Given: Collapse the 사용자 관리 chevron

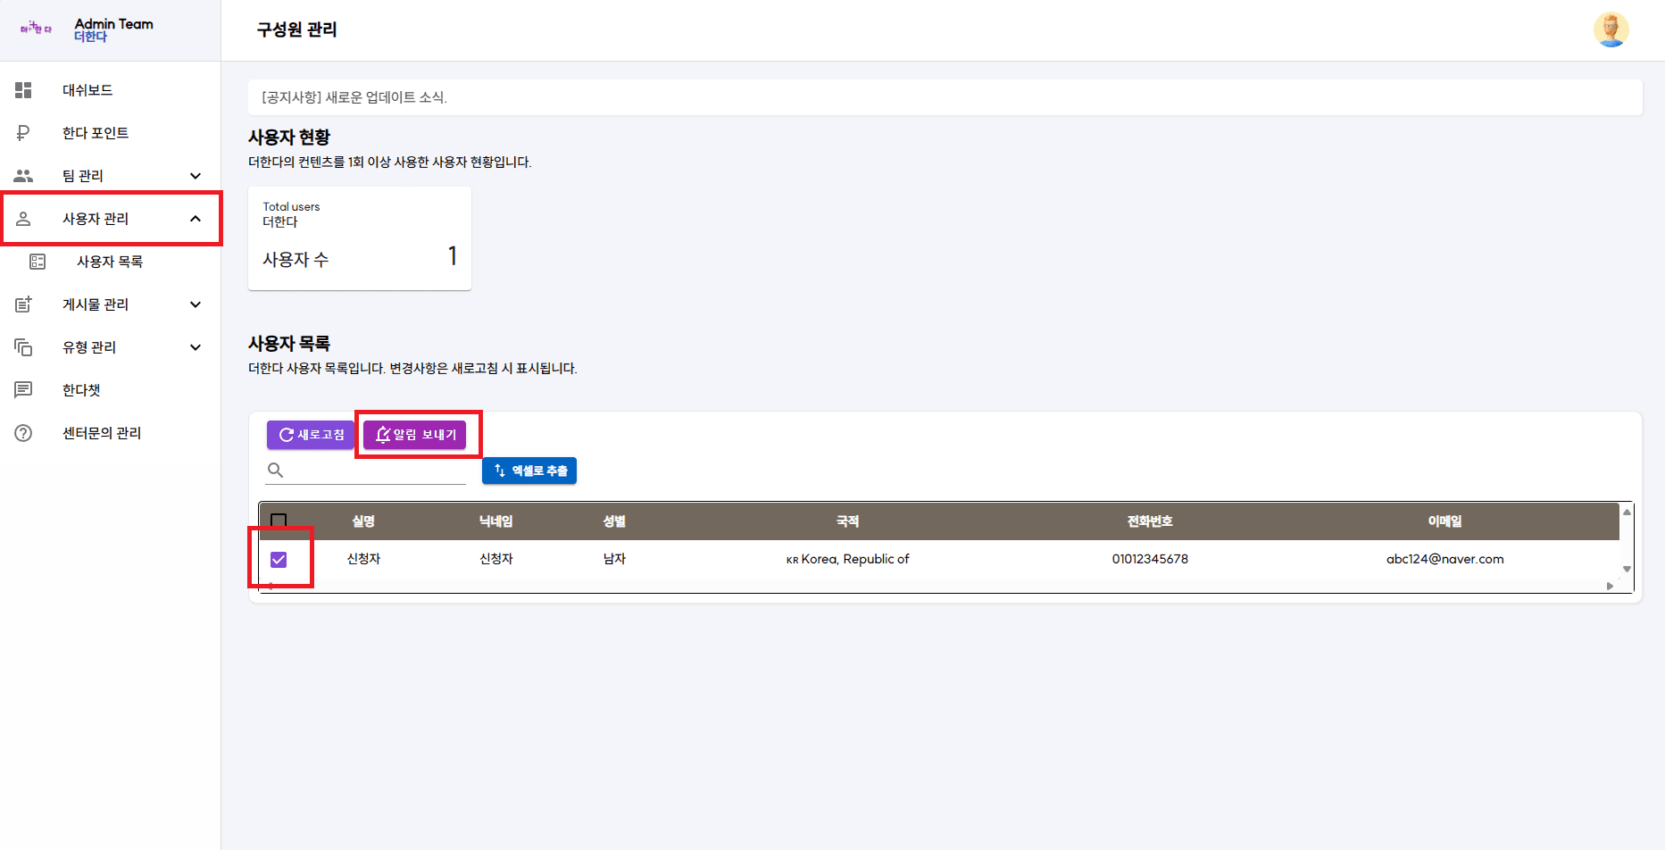Looking at the screenshot, I should pos(196,219).
